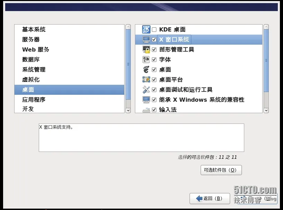Image resolution: width=283 pixels, height=210 pixels.
Task: Click the 继承 X Windows compatibility monitor icon
Action: point(146,100)
